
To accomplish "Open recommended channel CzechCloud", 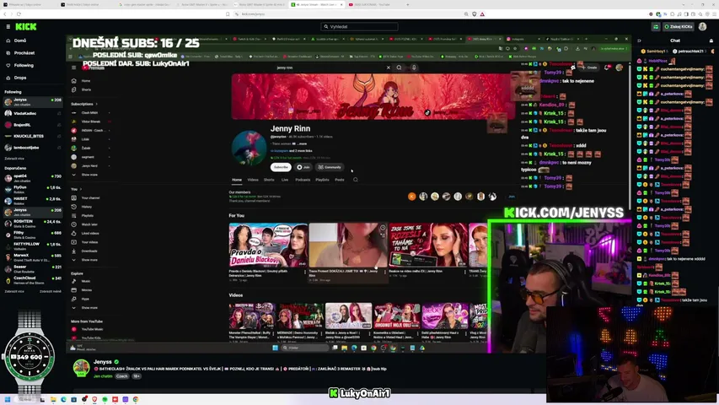I will coord(33,280).
